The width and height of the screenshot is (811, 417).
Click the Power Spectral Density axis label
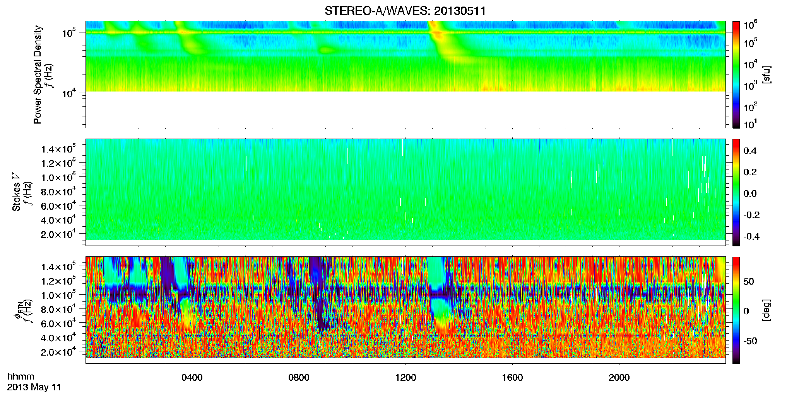tap(38, 75)
